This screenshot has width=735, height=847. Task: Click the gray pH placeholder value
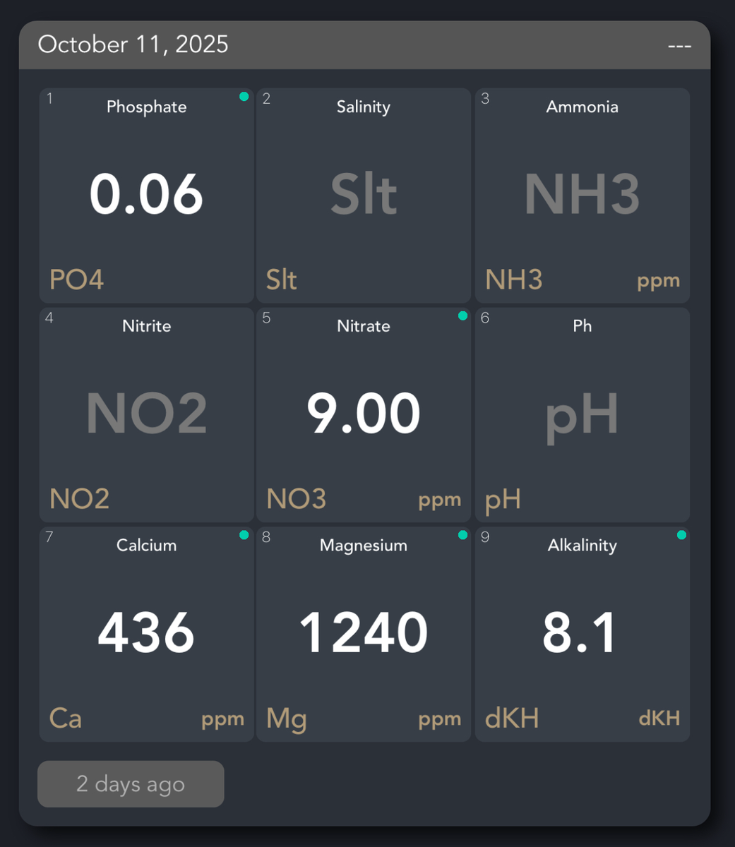(582, 416)
